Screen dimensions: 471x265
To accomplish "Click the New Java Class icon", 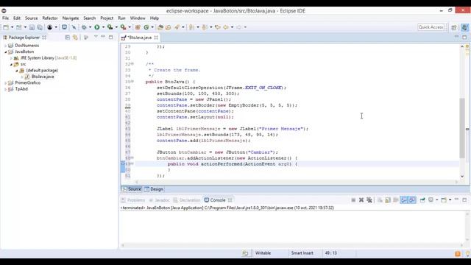I will point(146,27).
